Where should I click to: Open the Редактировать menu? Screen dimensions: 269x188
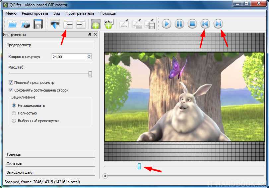pyautogui.click(x=35, y=13)
